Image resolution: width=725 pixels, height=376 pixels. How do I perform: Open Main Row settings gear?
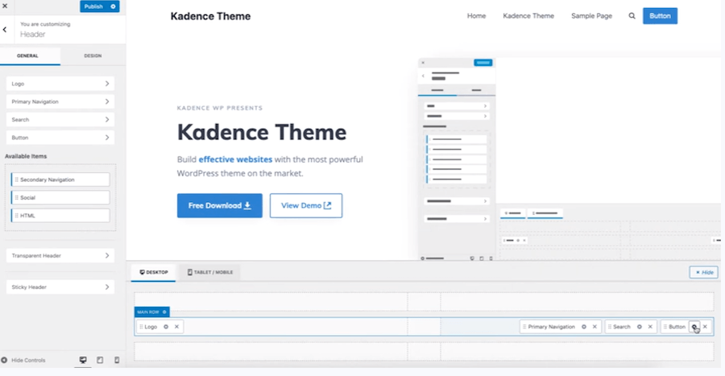pos(164,312)
